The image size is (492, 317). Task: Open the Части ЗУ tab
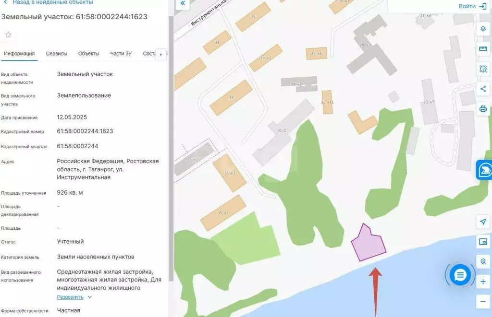121,54
